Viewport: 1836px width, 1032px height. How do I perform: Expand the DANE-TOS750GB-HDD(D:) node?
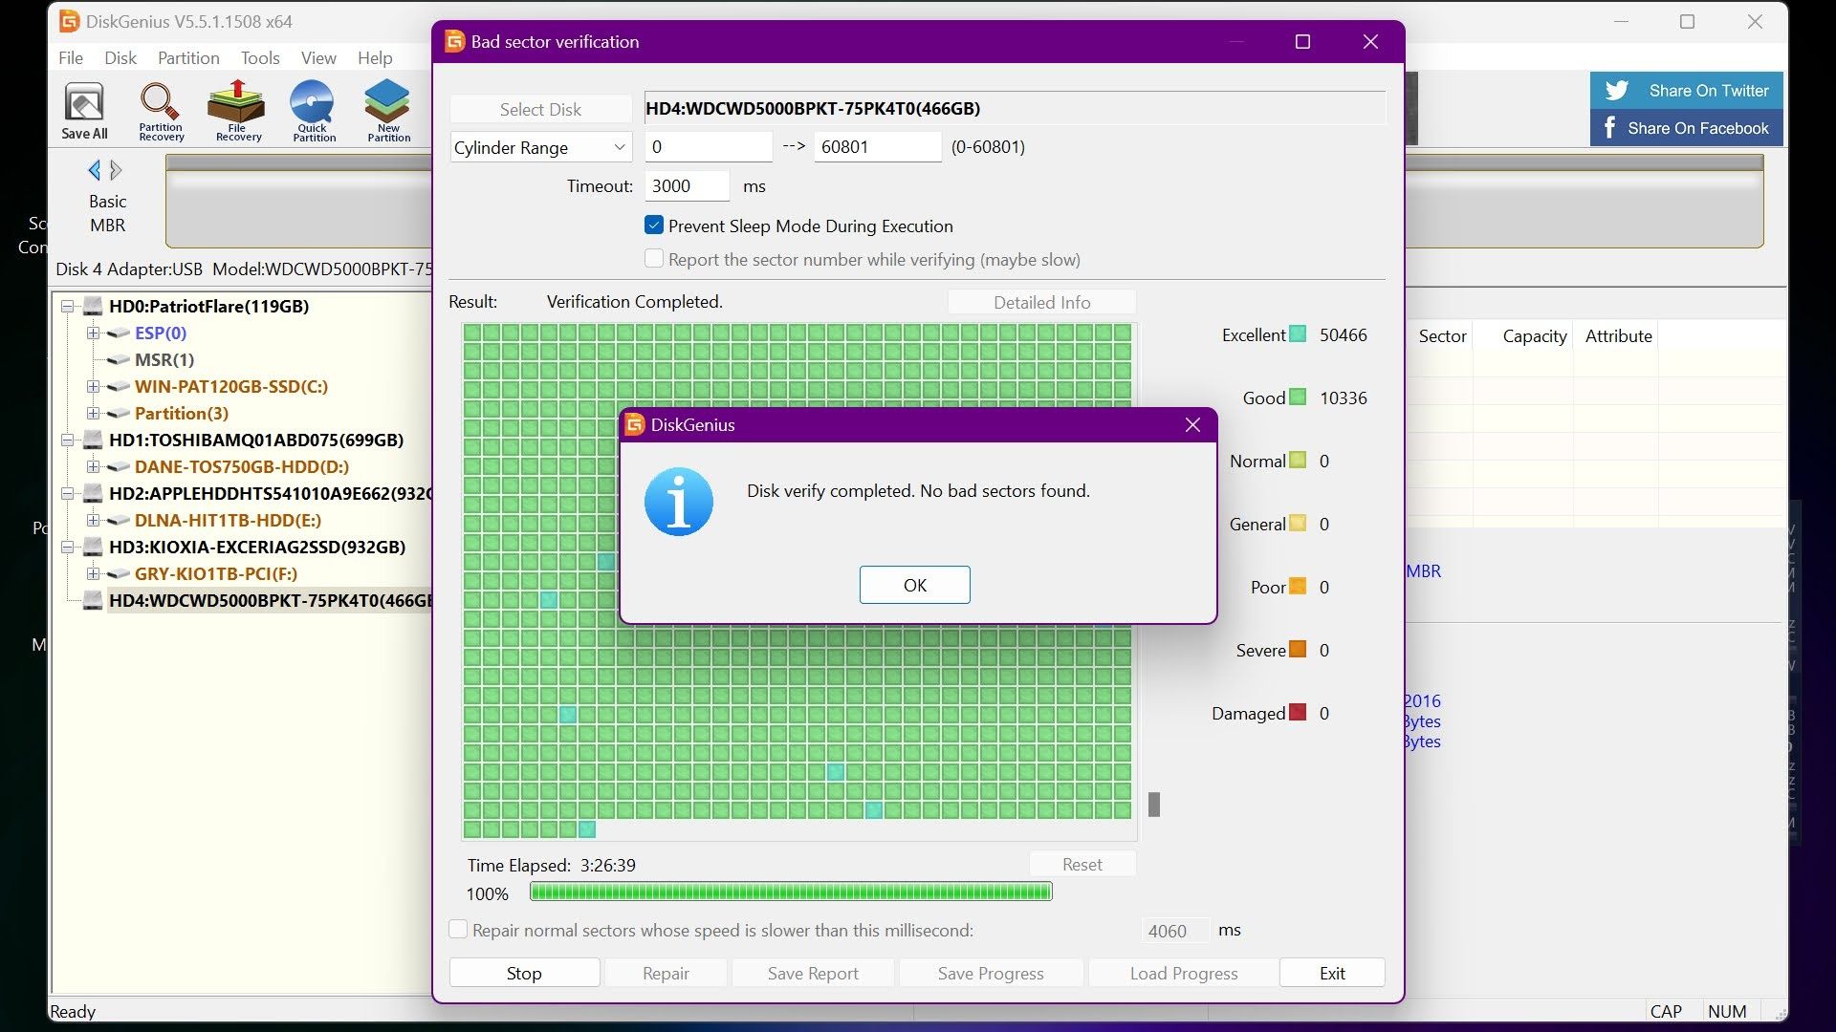coord(93,467)
